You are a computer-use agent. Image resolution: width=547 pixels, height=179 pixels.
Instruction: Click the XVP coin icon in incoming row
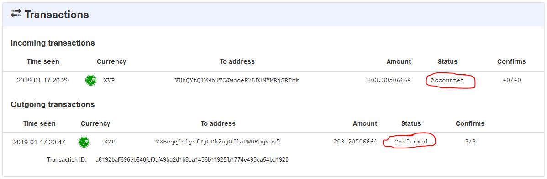pyautogui.click(x=91, y=80)
